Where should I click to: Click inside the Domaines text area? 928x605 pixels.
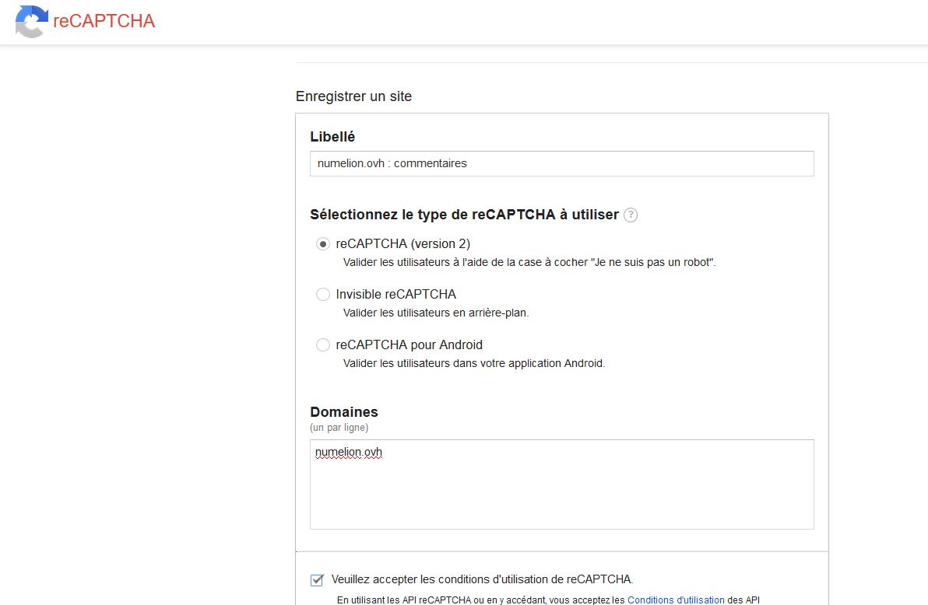(561, 484)
